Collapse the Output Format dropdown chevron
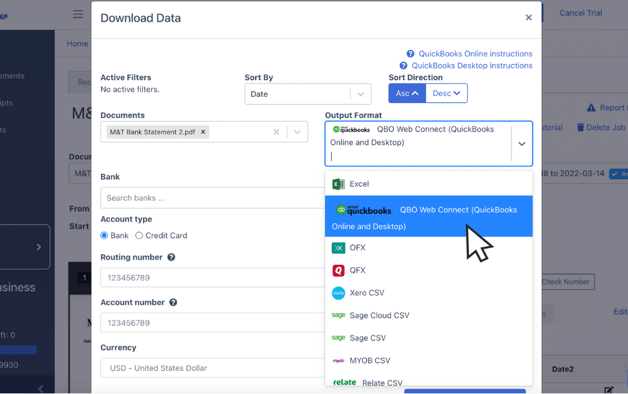This screenshot has width=628, height=394. pyautogui.click(x=522, y=144)
